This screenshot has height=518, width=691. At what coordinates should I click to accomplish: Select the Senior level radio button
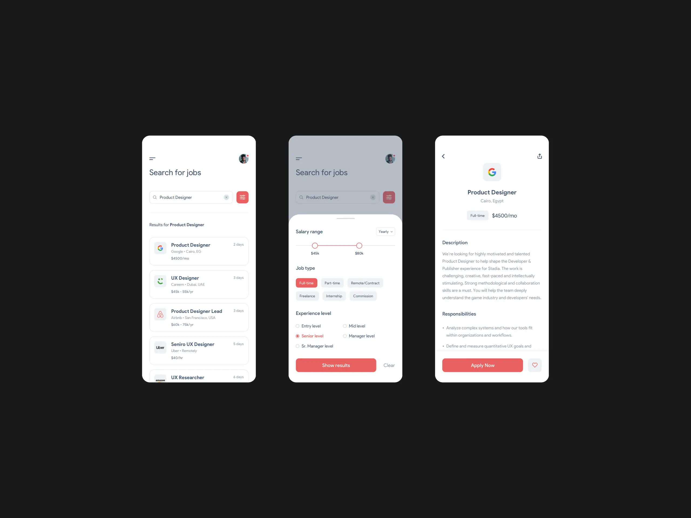(298, 336)
